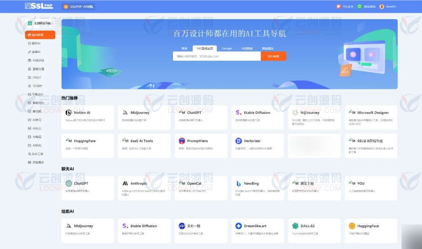Open Stable Diffusion icon under 热门推荐
The image size is (422, 249).
239,113
